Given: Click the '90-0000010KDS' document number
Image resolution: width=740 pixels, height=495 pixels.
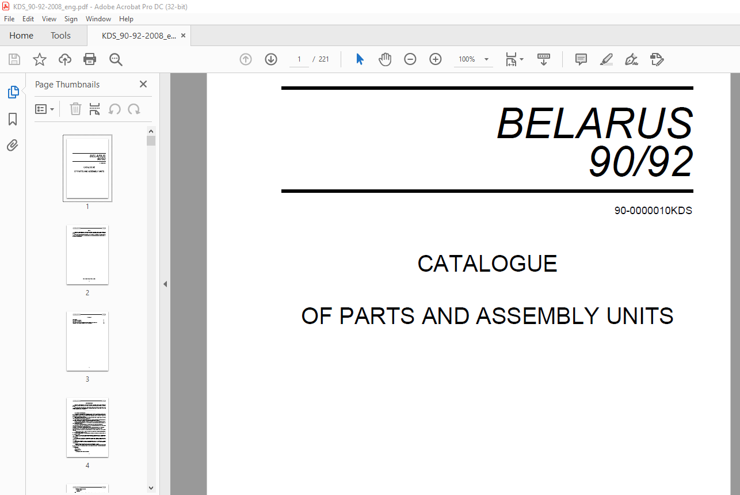Looking at the screenshot, I should [653, 211].
